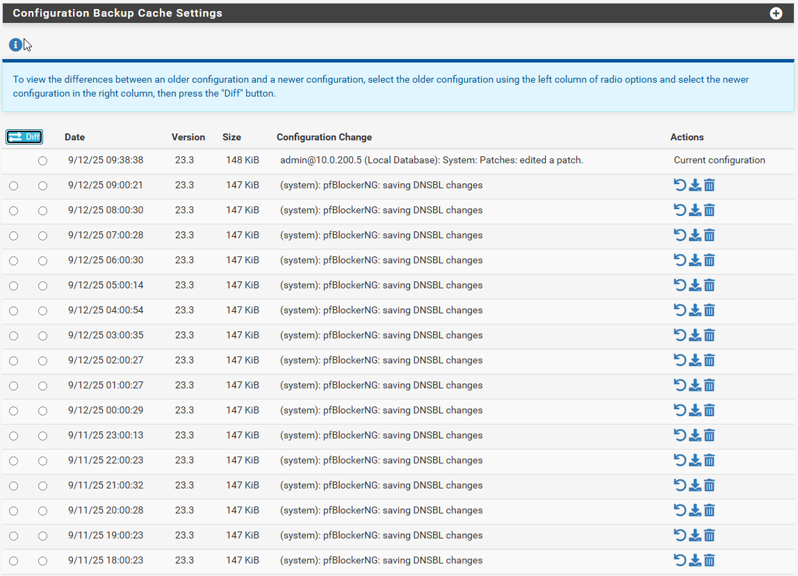The width and height of the screenshot is (798, 576).
Task: Select newer radio for 9/12/25 09:38:38
Action: [43, 161]
